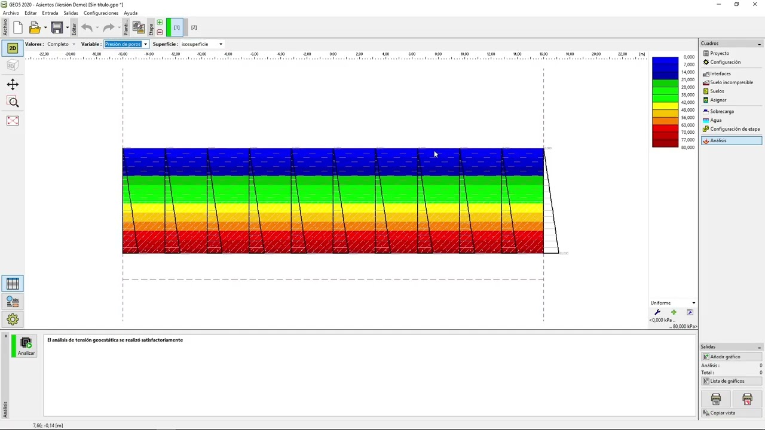Click the vertical Análisis tab at bottom left
765x430 pixels.
pyautogui.click(x=5, y=409)
